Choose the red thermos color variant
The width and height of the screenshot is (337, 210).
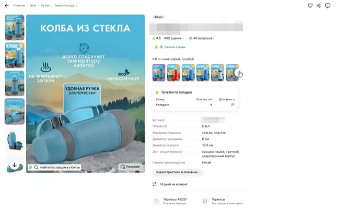(173, 73)
